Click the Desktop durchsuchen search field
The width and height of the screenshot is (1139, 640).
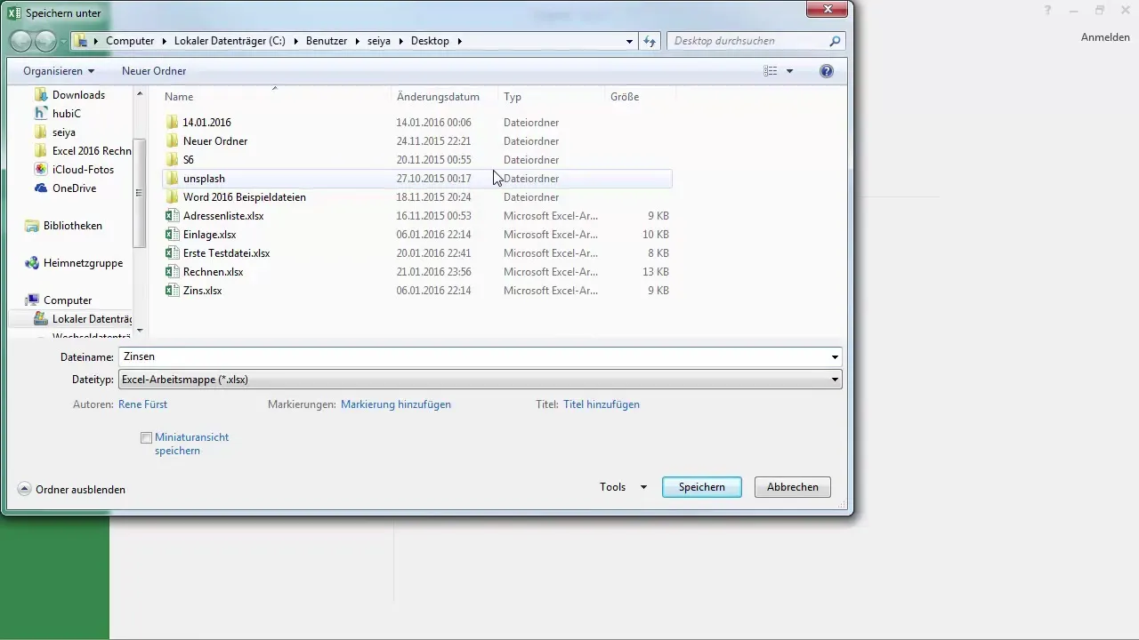tap(747, 41)
